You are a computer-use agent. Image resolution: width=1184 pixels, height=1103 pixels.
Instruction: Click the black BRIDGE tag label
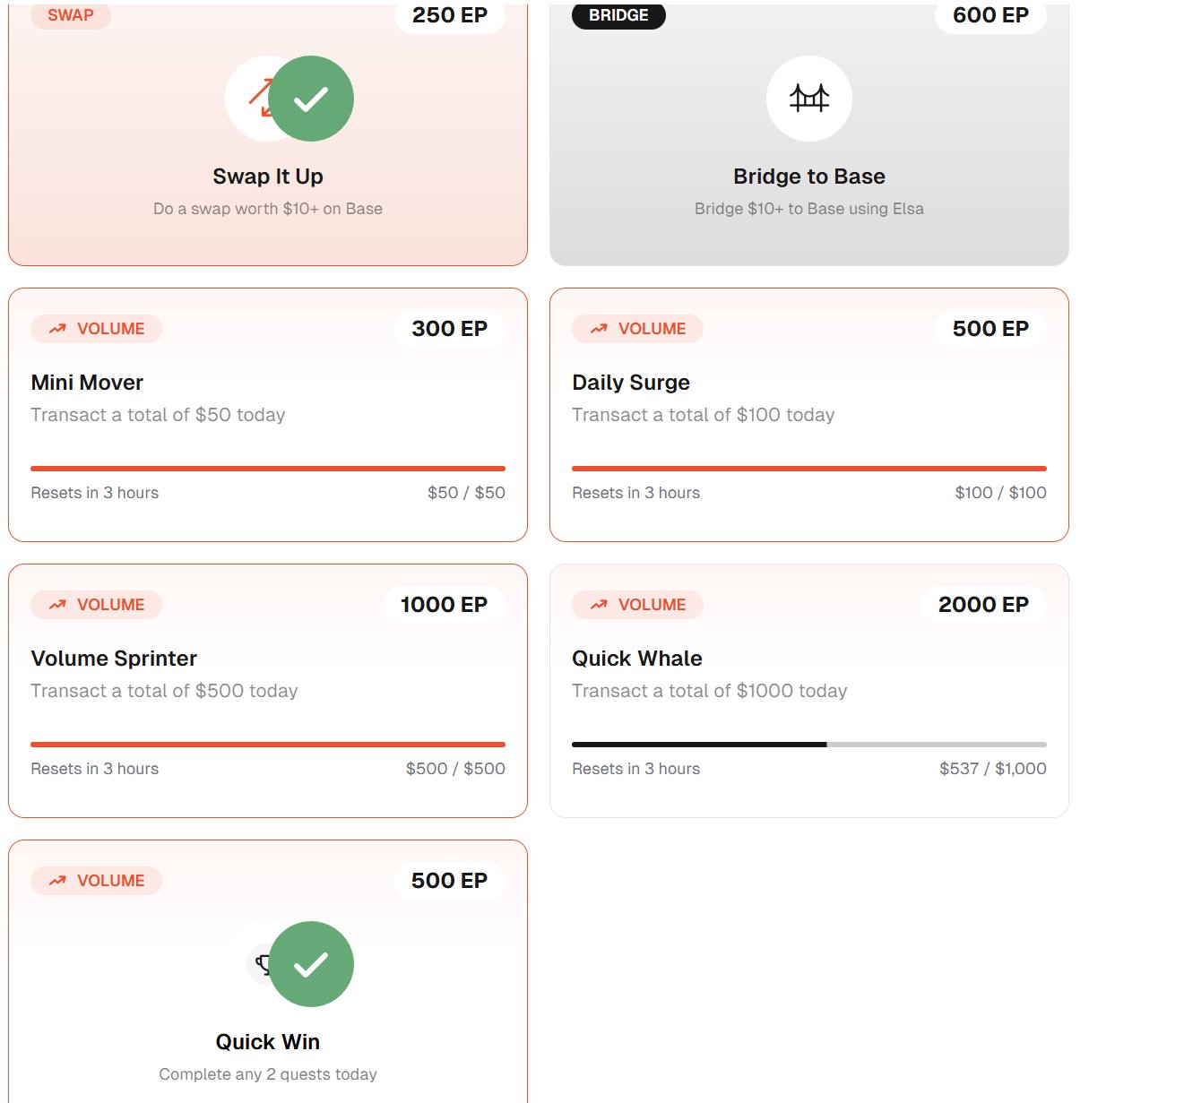[x=618, y=15]
